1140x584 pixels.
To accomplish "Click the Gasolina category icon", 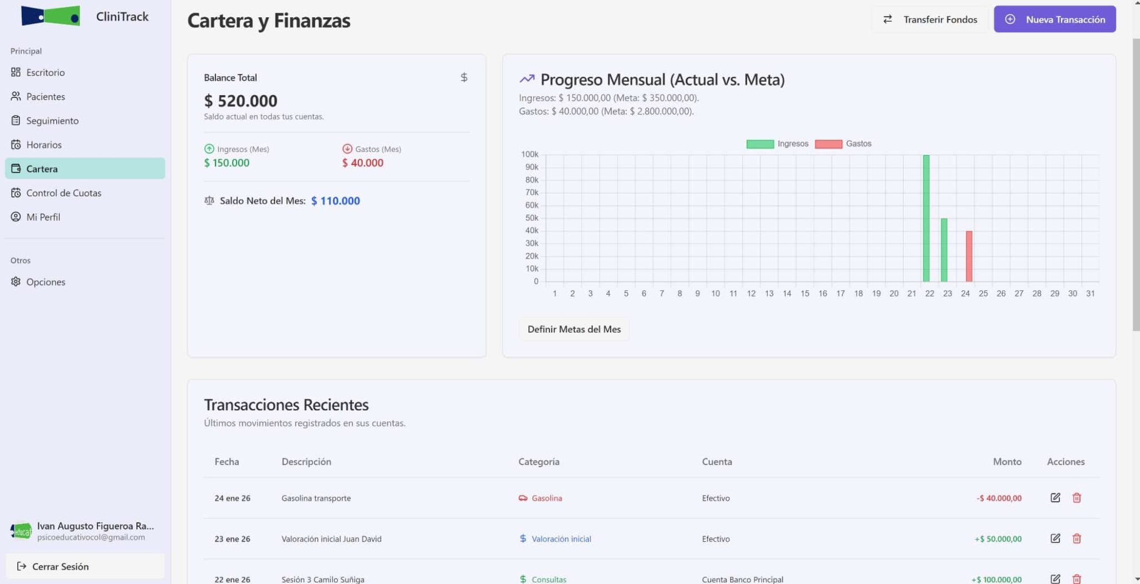I will click(x=523, y=498).
